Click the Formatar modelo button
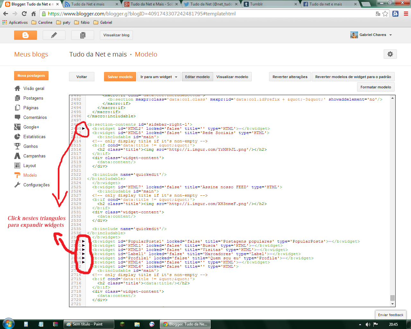 click(x=376, y=87)
